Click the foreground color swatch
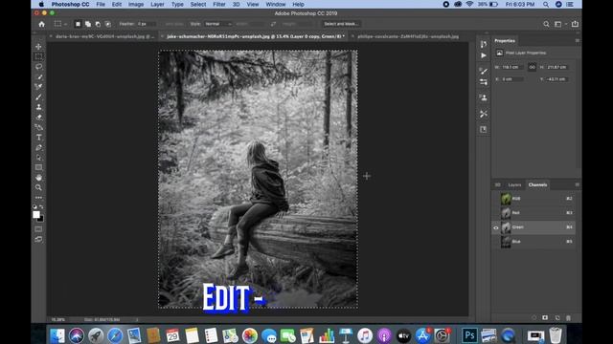 pyautogui.click(x=36, y=214)
